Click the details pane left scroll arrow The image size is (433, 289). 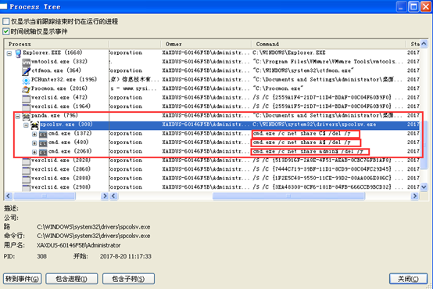(x=113, y=196)
